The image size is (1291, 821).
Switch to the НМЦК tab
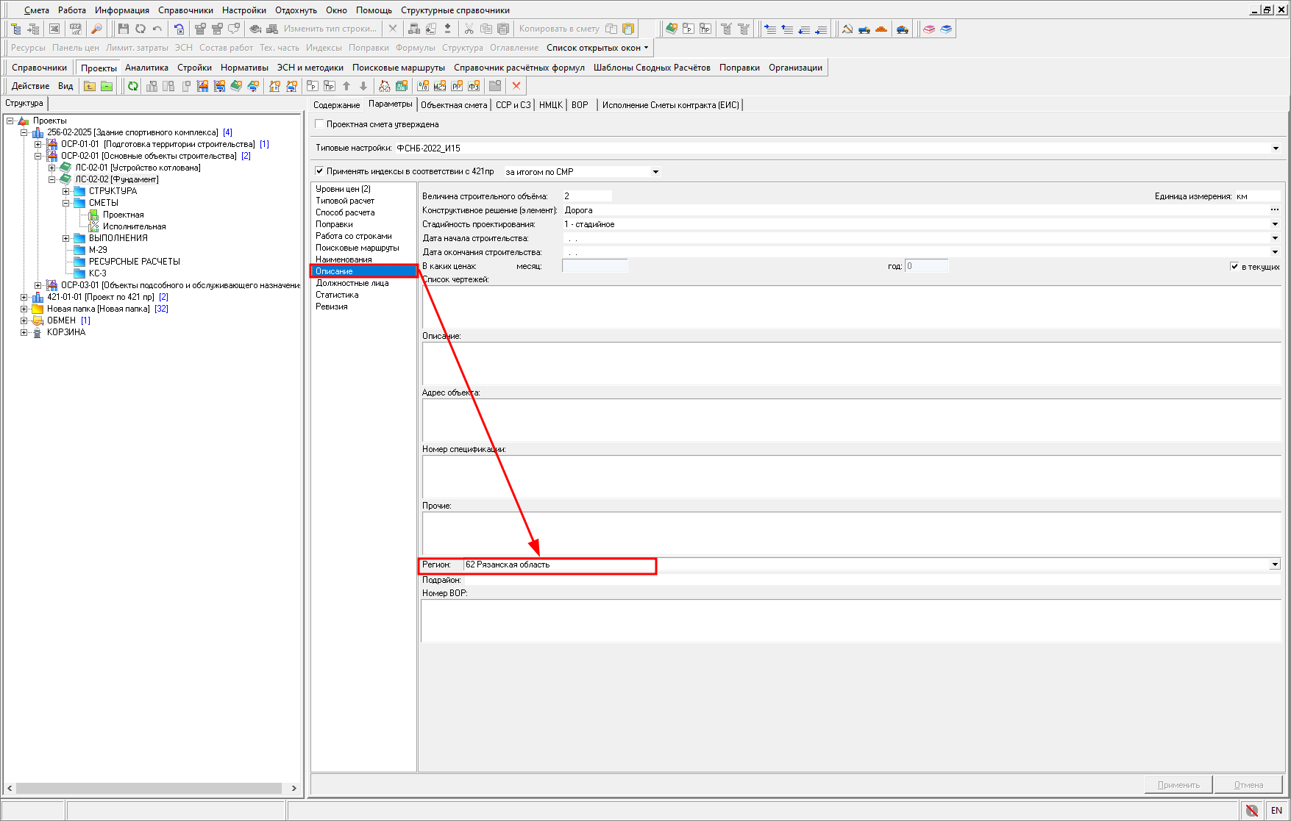(x=550, y=105)
